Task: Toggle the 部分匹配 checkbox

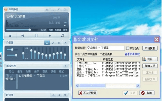Action: 128,48
